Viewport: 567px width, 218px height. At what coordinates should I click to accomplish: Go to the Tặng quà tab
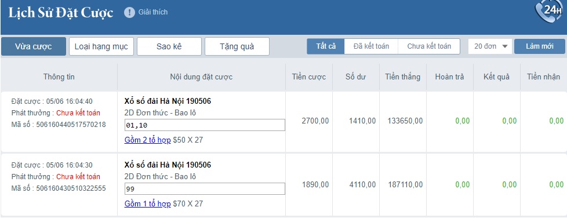point(237,46)
